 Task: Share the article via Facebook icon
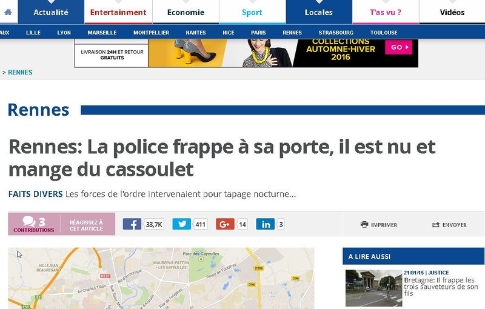(132, 224)
